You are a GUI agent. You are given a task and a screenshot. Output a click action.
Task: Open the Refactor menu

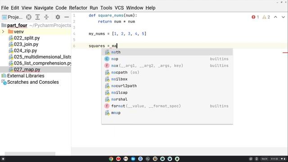click(x=78, y=8)
